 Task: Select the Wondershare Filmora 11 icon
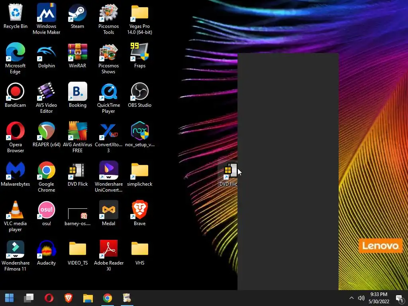click(x=16, y=255)
